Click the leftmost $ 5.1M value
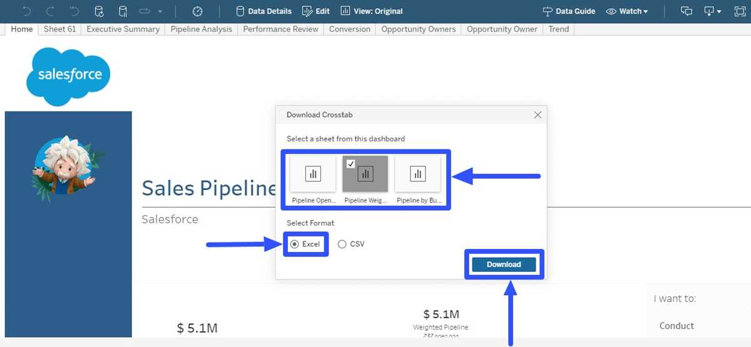 197,328
